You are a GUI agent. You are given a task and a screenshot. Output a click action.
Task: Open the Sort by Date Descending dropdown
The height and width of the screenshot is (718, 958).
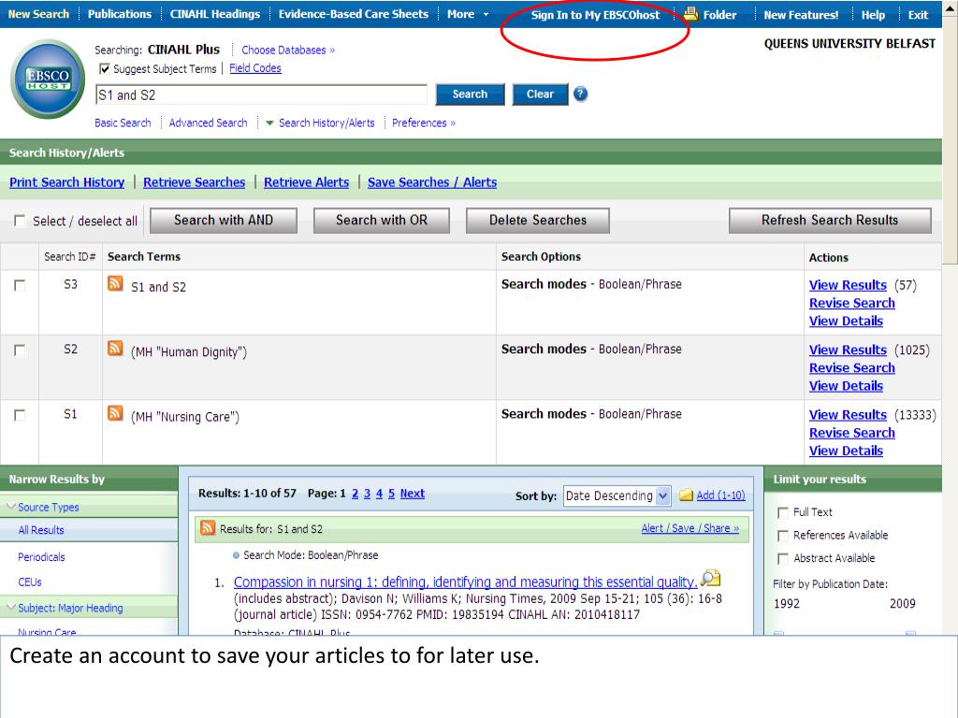coord(617,495)
